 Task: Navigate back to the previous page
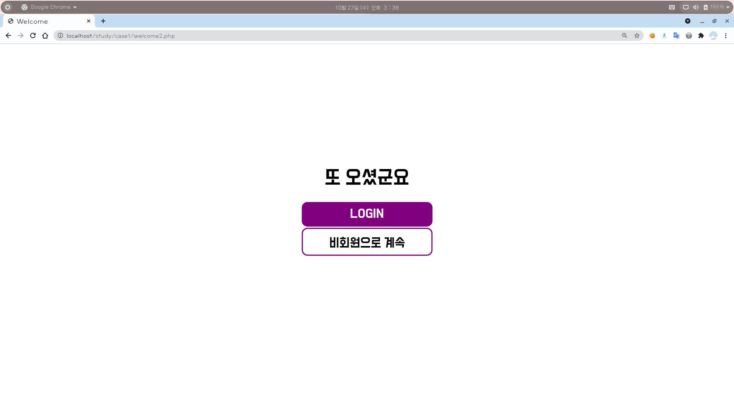coord(8,35)
